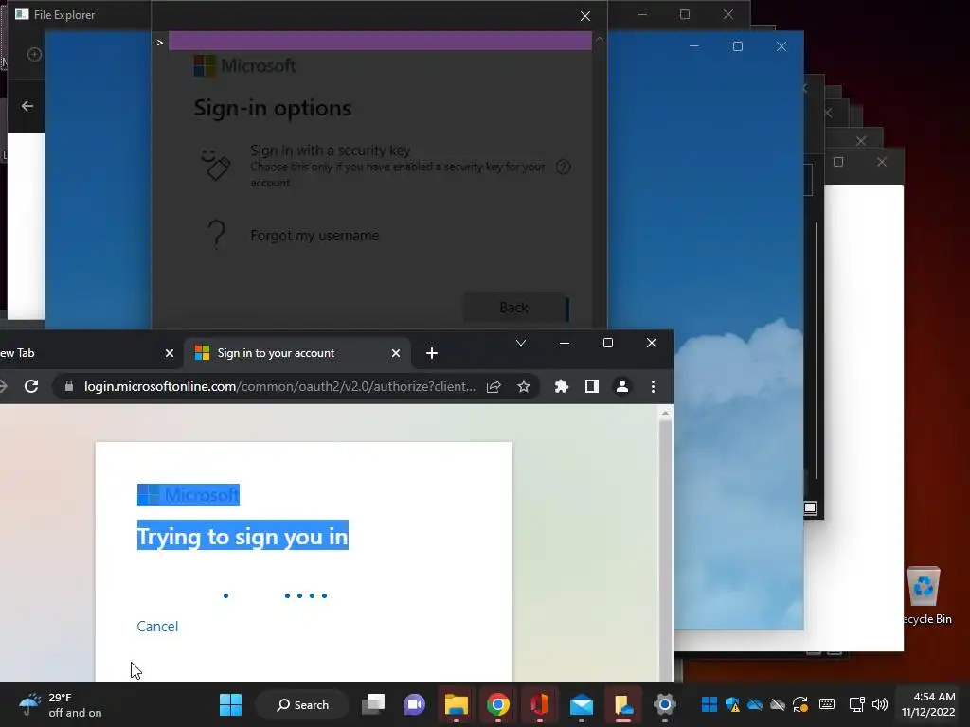Bookmark this tab with the star icon
The width and height of the screenshot is (970, 727).
click(524, 386)
